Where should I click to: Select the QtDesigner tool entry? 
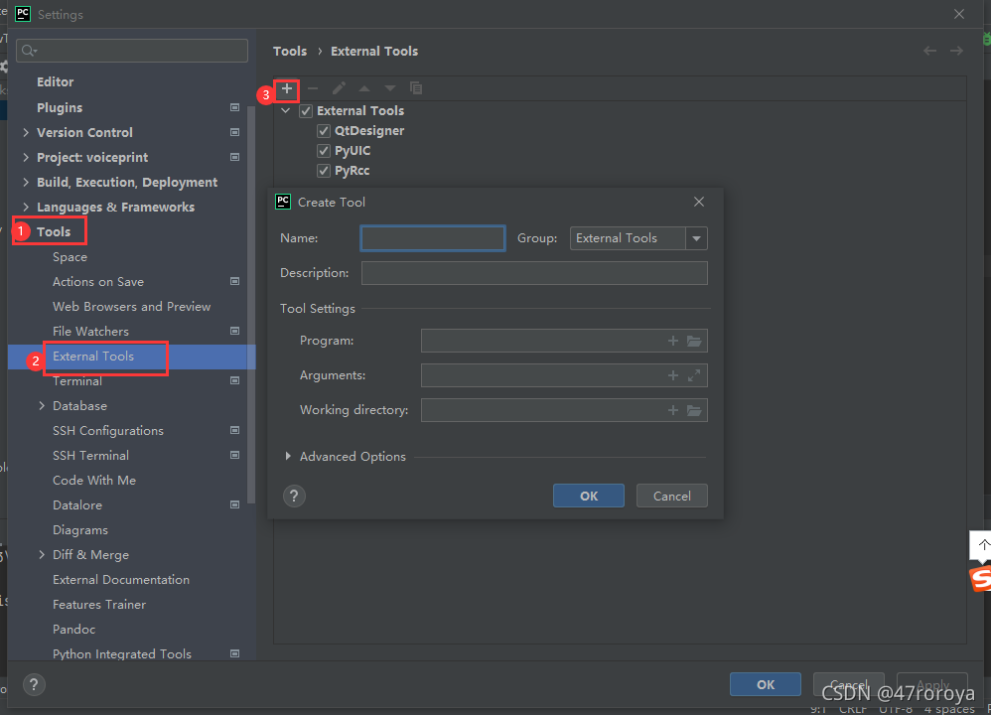click(x=369, y=131)
